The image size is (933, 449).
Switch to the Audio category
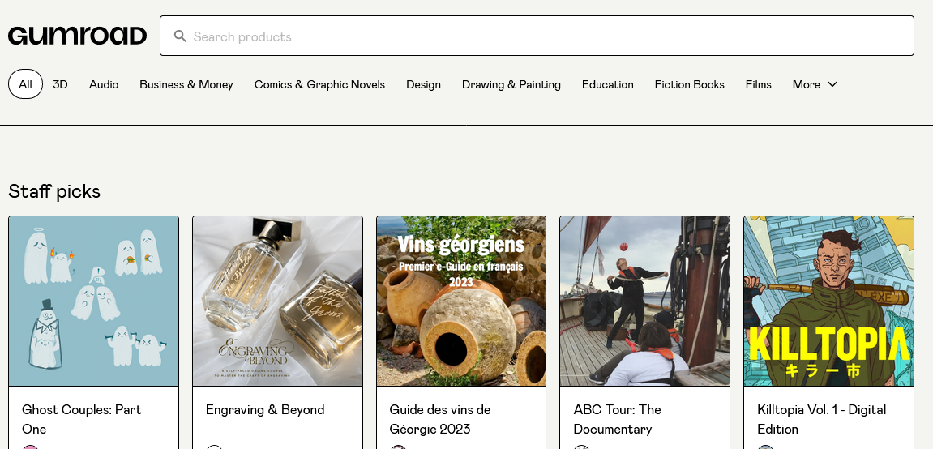point(104,84)
